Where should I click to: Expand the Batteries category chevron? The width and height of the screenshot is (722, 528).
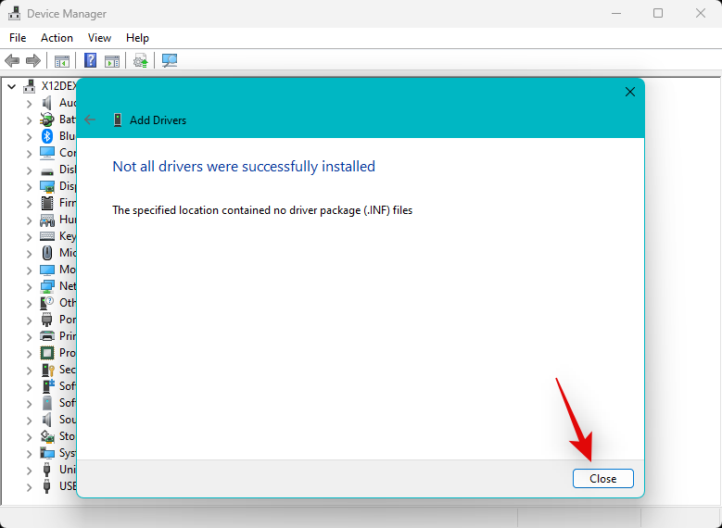click(29, 120)
